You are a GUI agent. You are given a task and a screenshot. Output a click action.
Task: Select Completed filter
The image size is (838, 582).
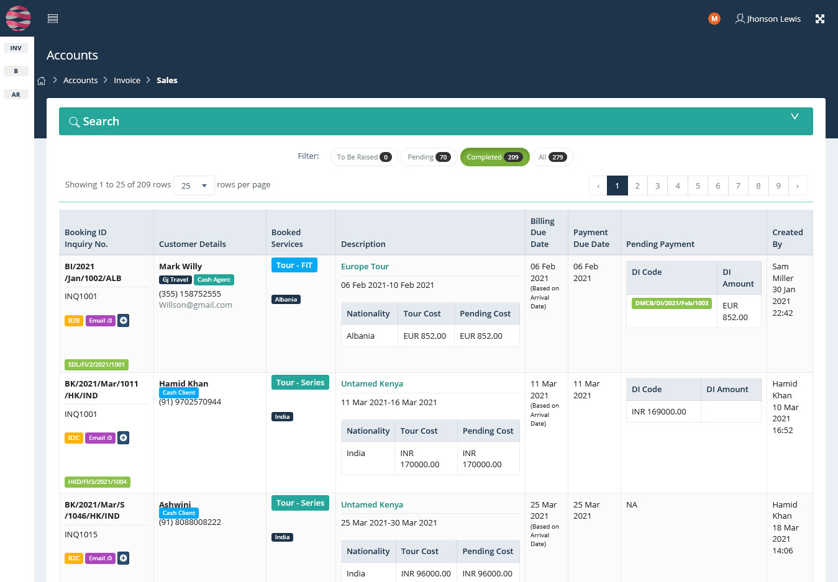494,157
